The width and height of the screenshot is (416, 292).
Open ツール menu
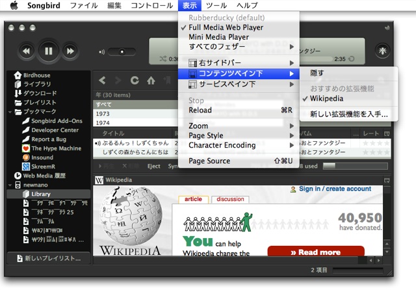point(216,5)
